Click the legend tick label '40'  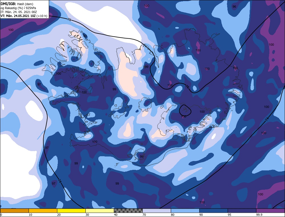coord(116,215)
